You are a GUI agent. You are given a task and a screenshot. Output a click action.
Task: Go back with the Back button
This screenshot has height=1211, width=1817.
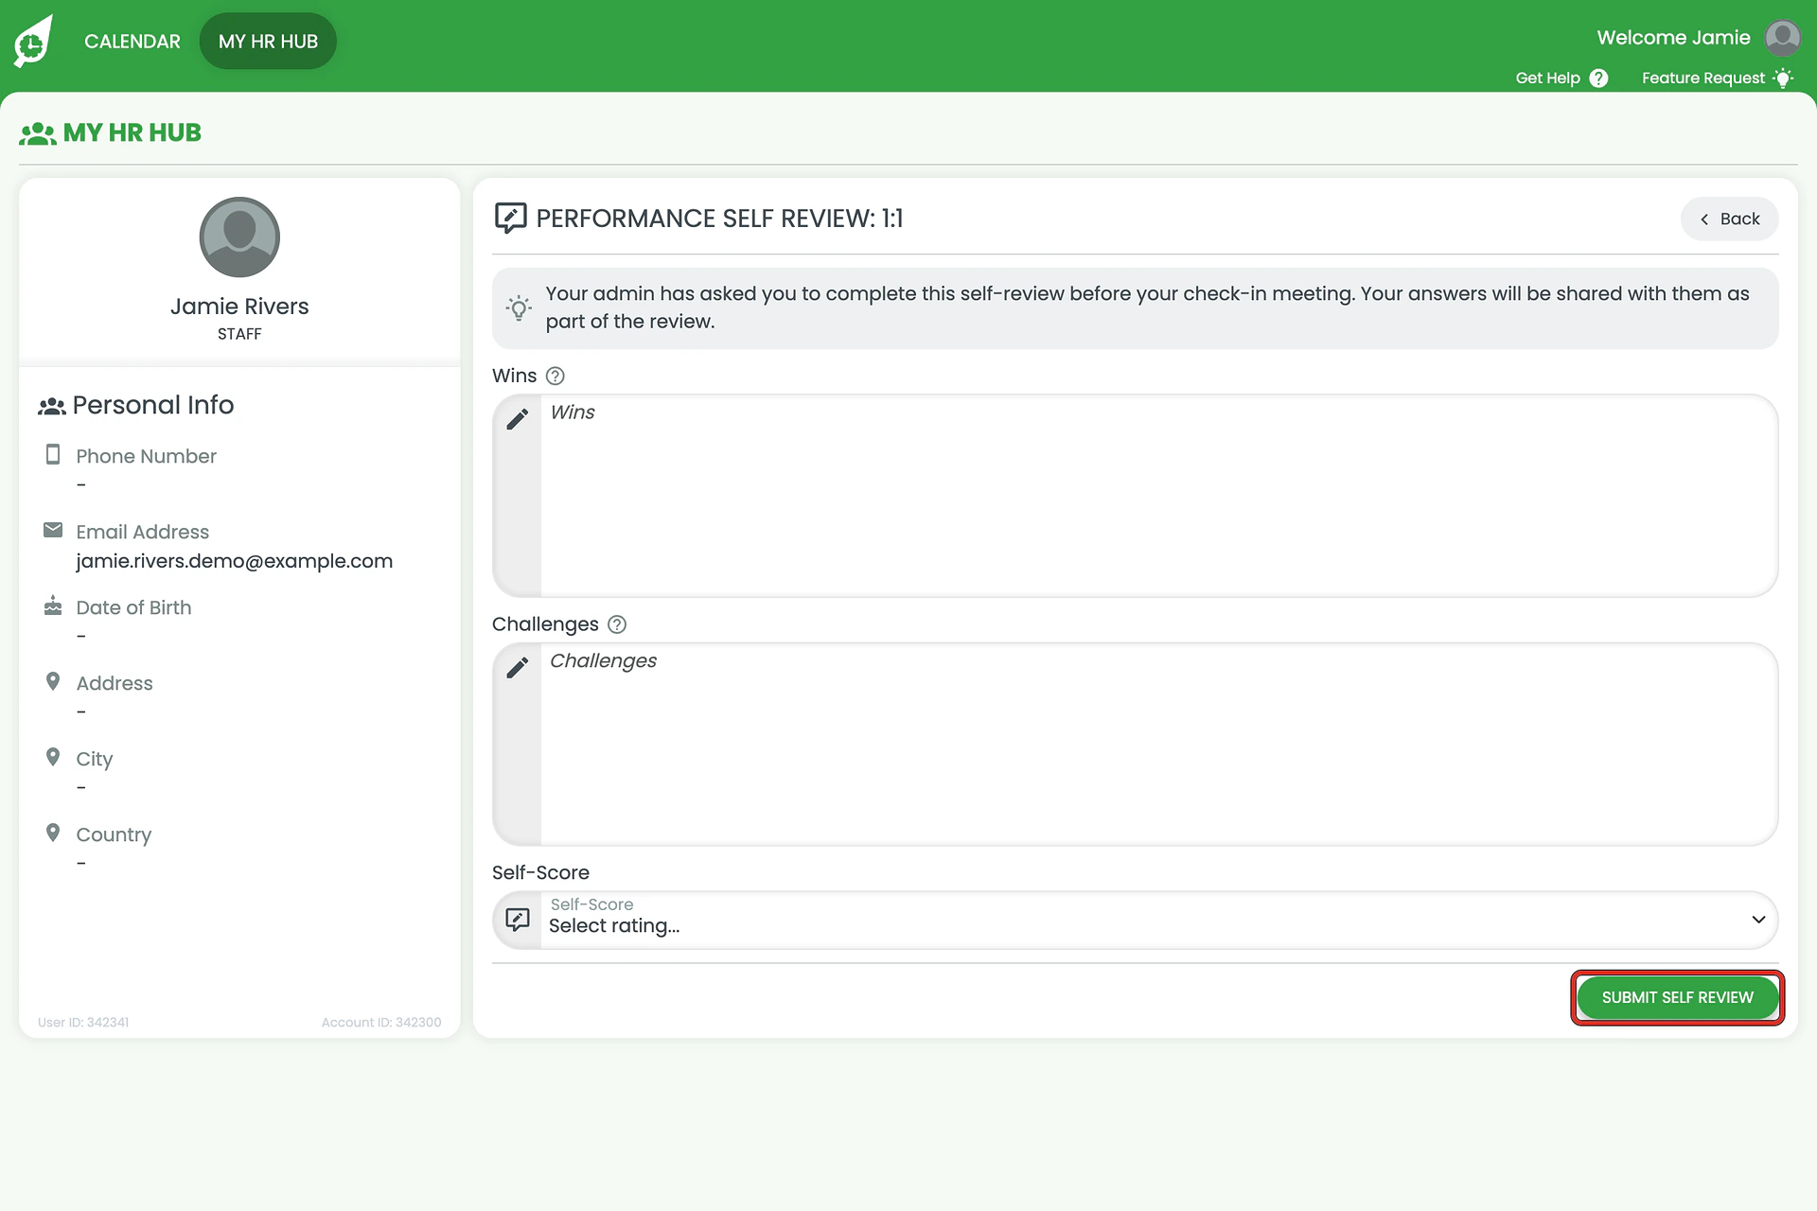[1729, 219]
